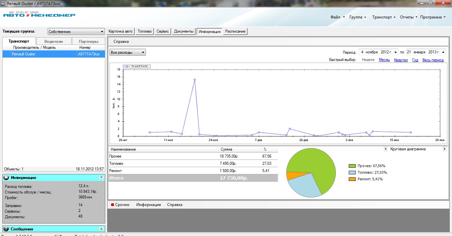This screenshot has height=236, width=452.
Task: Switch to the Водители tab
Action: click(54, 42)
